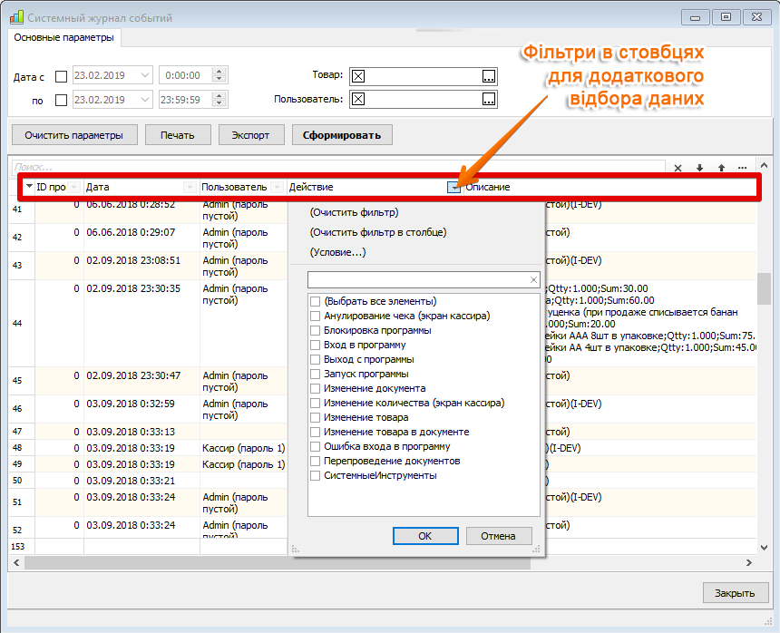Screen dimensions: 780x633
Task: Open search options ellipsis menu
Action: [742, 168]
